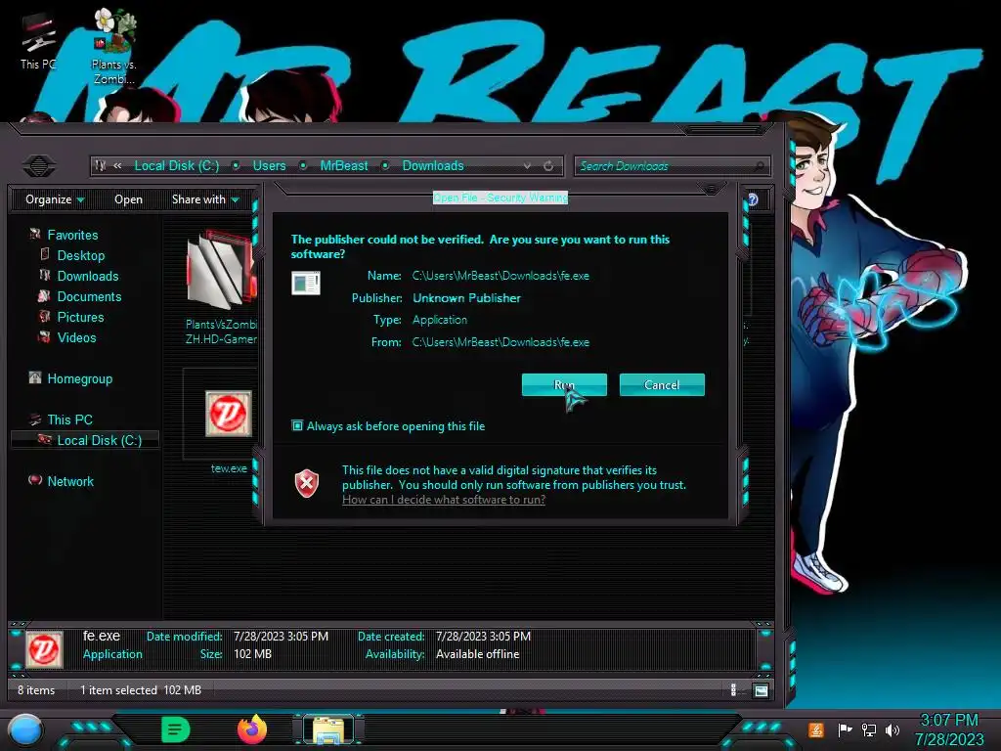Select Local Disk (C:) in navigation pane
This screenshot has height=751, width=1001.
[99, 440]
